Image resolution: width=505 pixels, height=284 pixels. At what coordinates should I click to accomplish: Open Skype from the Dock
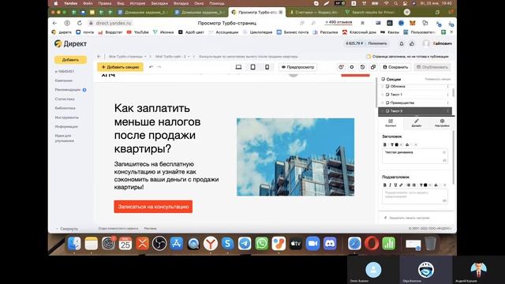coord(227,244)
